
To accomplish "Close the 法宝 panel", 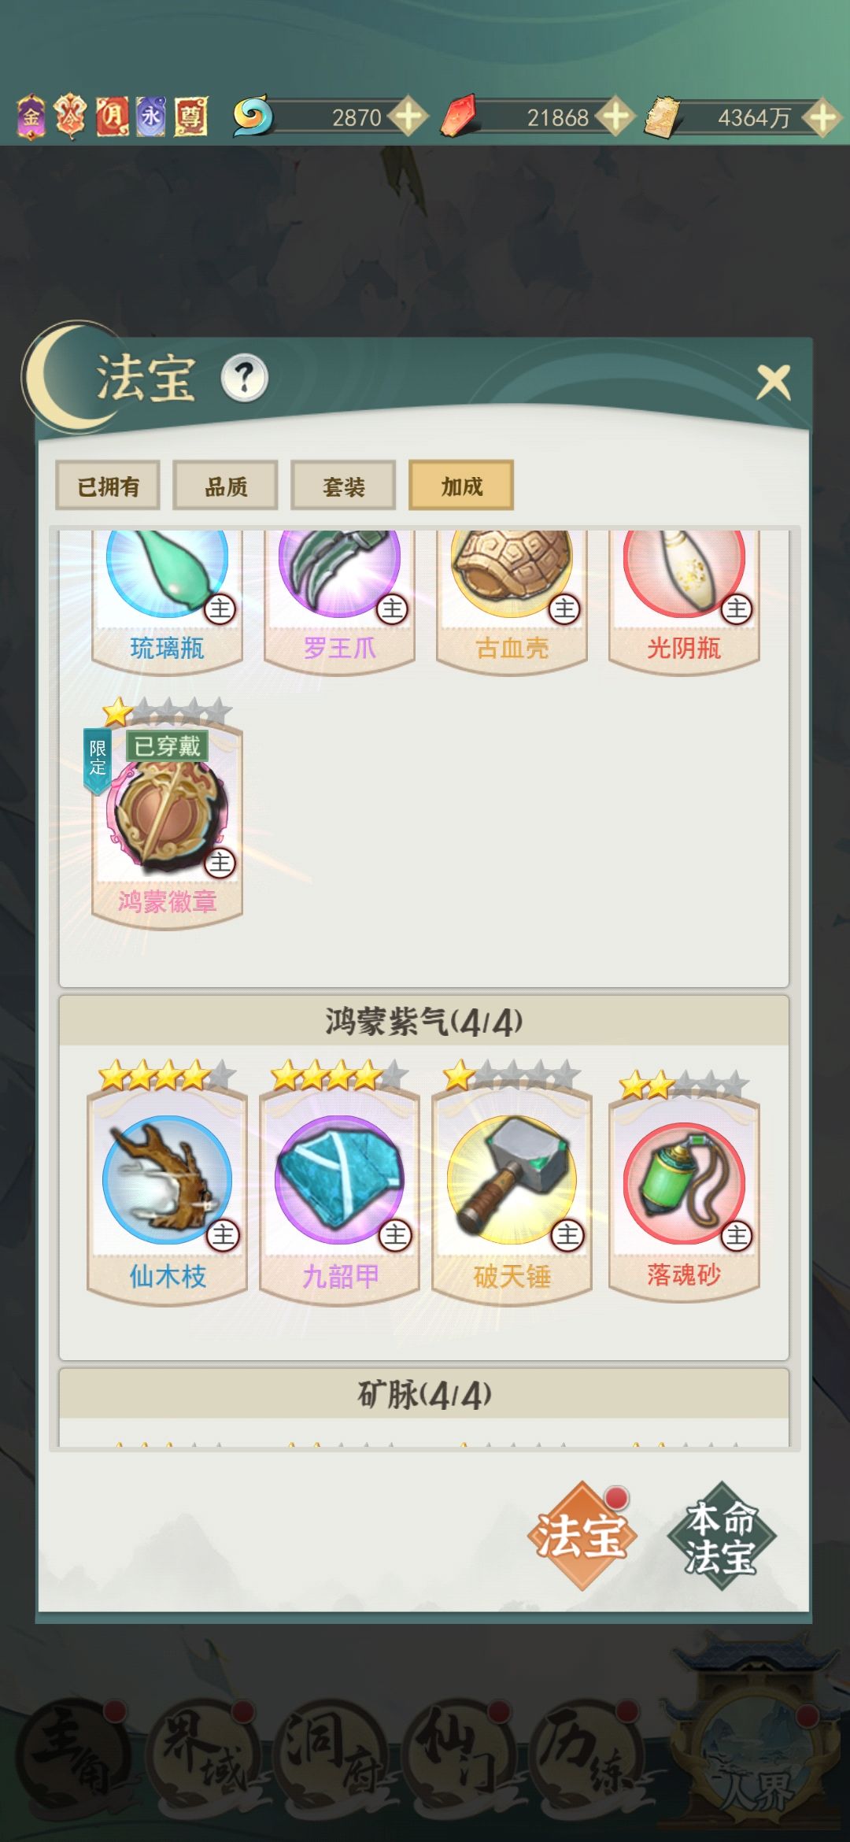I will [774, 383].
